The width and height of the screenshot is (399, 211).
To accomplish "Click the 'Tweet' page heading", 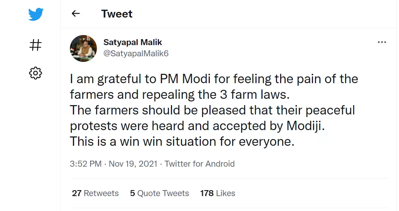I will click(x=117, y=14).
